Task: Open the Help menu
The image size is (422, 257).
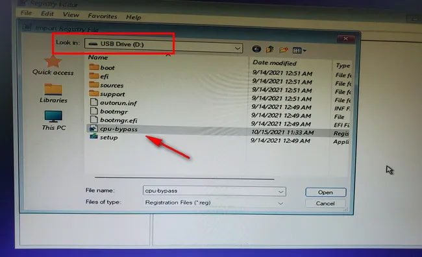Action: pyautogui.click(x=134, y=18)
